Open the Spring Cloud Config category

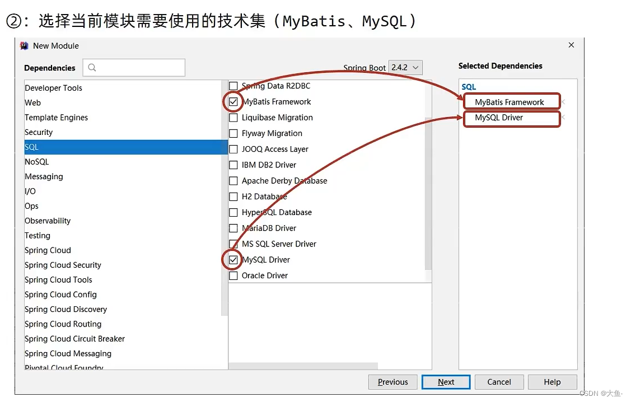tap(123, 295)
